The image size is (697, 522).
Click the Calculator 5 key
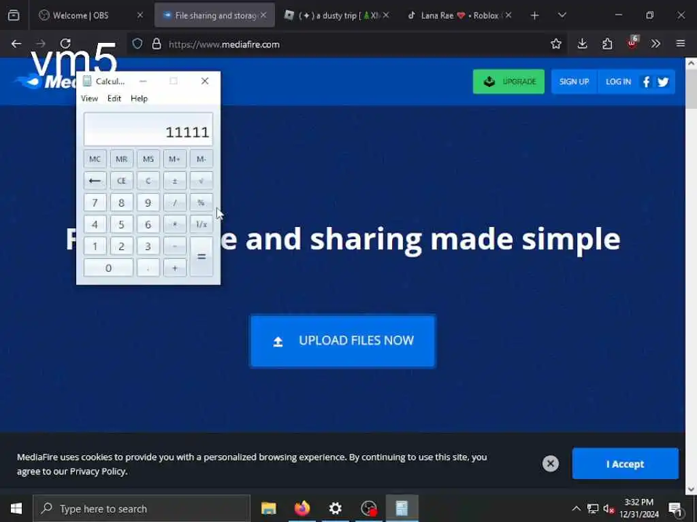point(121,224)
